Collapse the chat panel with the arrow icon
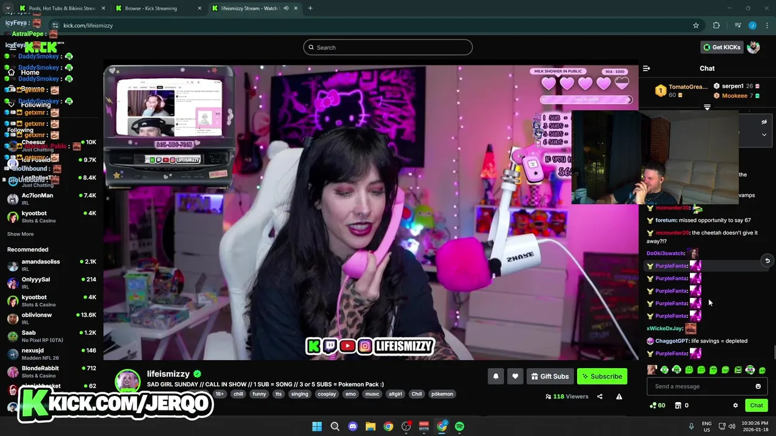 [x=646, y=68]
